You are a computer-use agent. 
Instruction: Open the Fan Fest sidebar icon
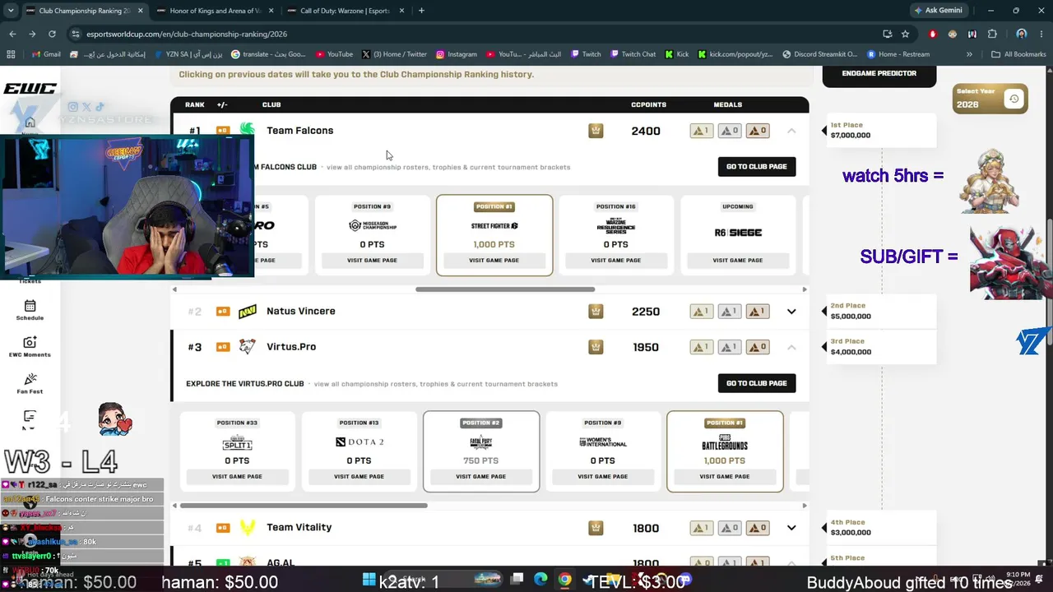click(30, 378)
